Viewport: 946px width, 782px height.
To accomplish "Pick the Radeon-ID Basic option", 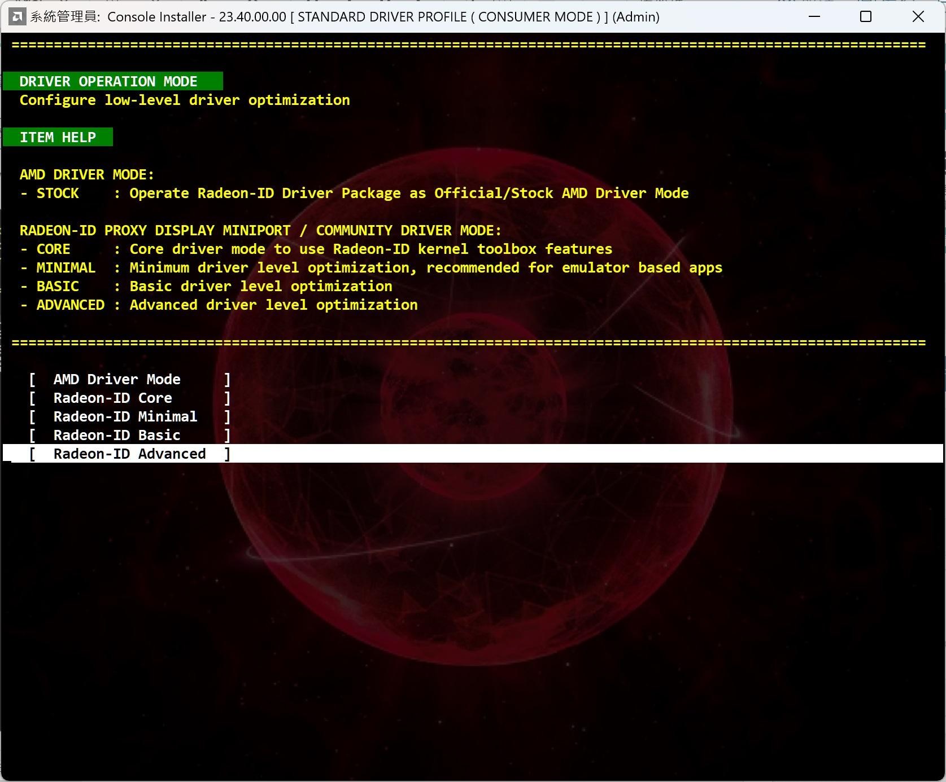I will coord(116,435).
